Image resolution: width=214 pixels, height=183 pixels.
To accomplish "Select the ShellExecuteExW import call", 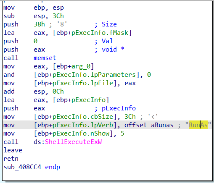I will [73, 142].
